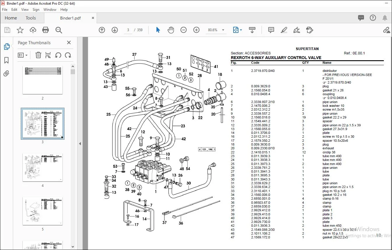The width and height of the screenshot is (392, 250).
Task: Activate the hand pan tool
Action: point(171,30)
